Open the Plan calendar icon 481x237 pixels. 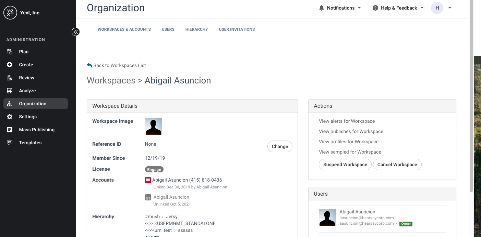pos(10,52)
